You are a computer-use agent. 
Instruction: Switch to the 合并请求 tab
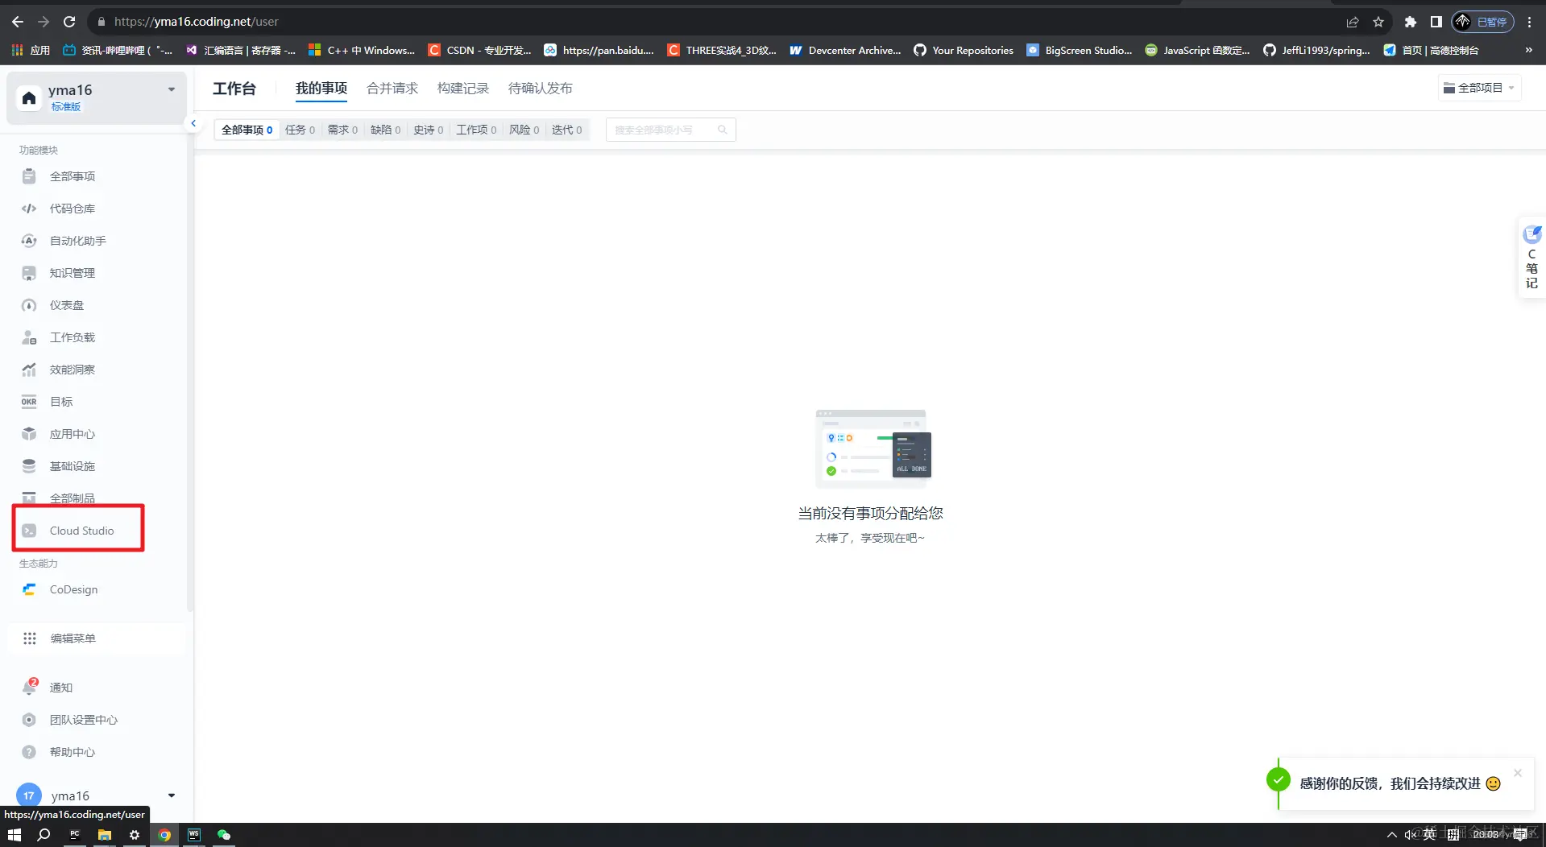(392, 89)
